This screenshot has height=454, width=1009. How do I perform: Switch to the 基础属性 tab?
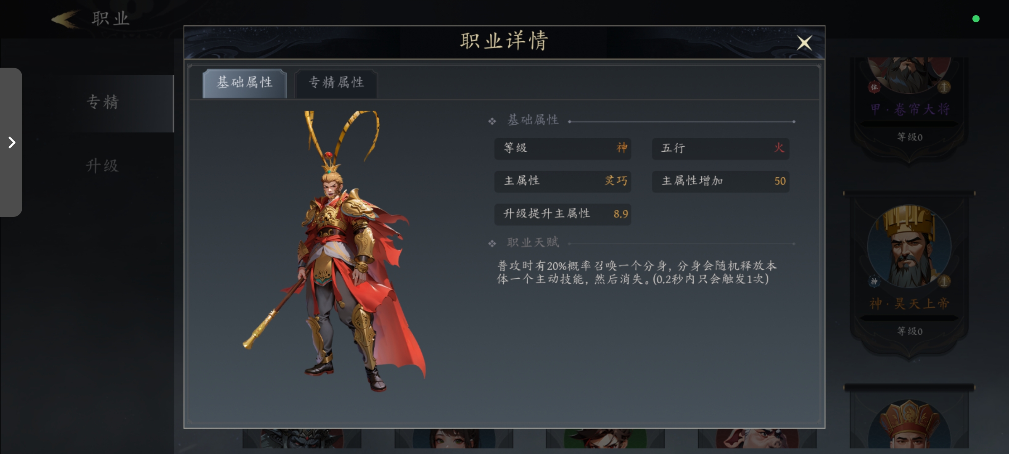pos(245,83)
